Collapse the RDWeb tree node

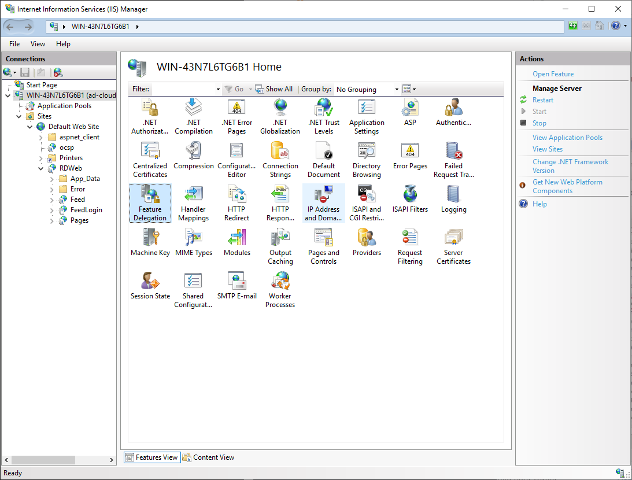pos(40,168)
